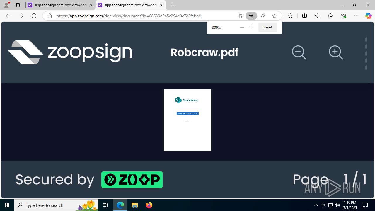Go forward to next page
Image resolution: width=375 pixels, height=211 pixels.
coord(21,16)
